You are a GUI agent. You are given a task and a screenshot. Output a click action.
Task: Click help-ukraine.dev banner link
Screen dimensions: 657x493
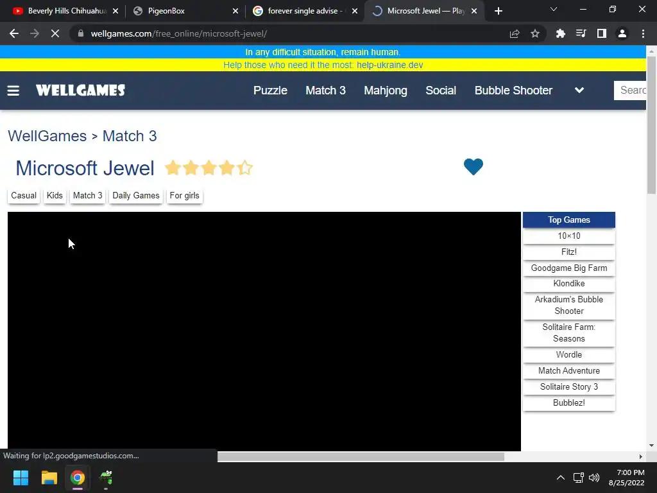click(x=389, y=65)
